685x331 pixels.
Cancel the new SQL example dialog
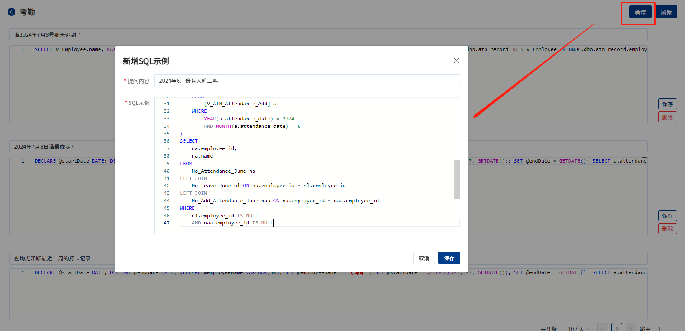[424, 258]
